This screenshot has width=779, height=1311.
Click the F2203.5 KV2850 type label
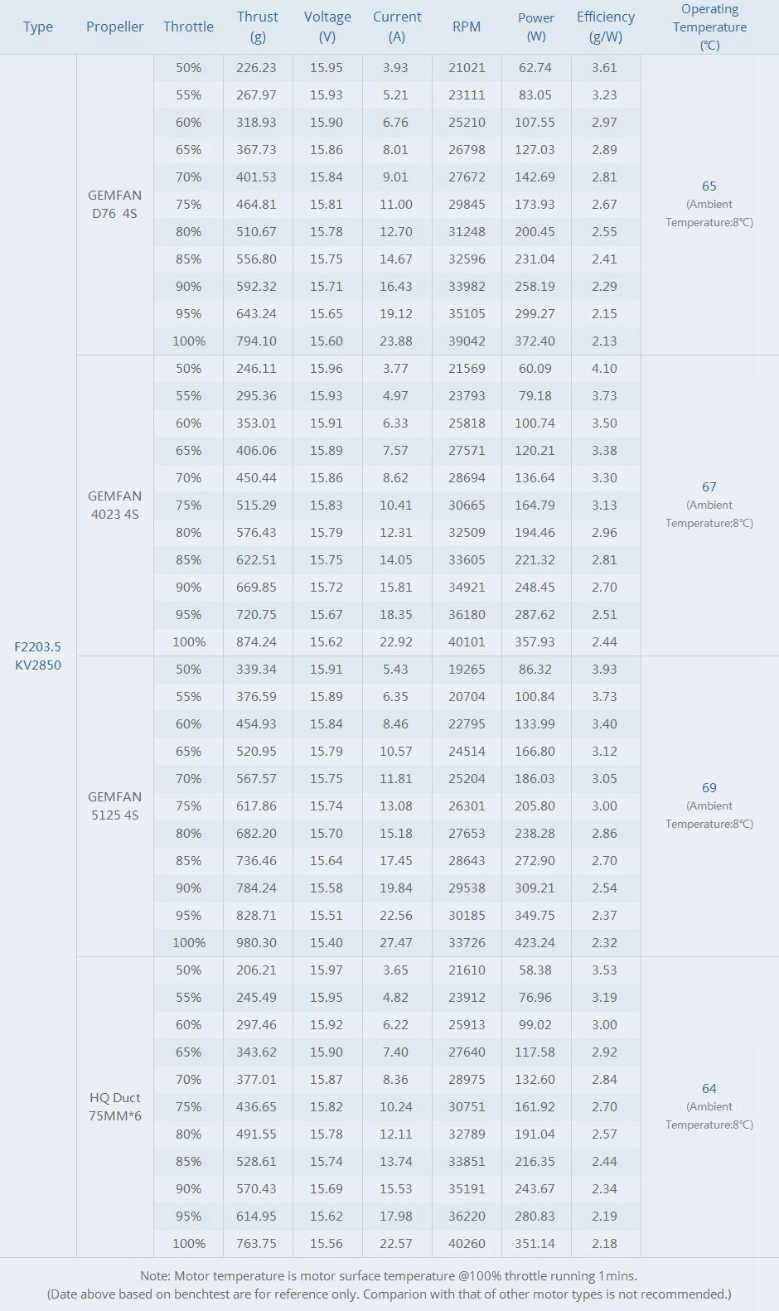[38, 655]
